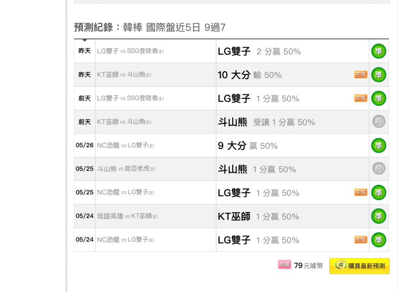The image size is (402, 292).
Task: Open 05/26 NC恐龍 vs LG雙子 matchup
Action: click(126, 145)
